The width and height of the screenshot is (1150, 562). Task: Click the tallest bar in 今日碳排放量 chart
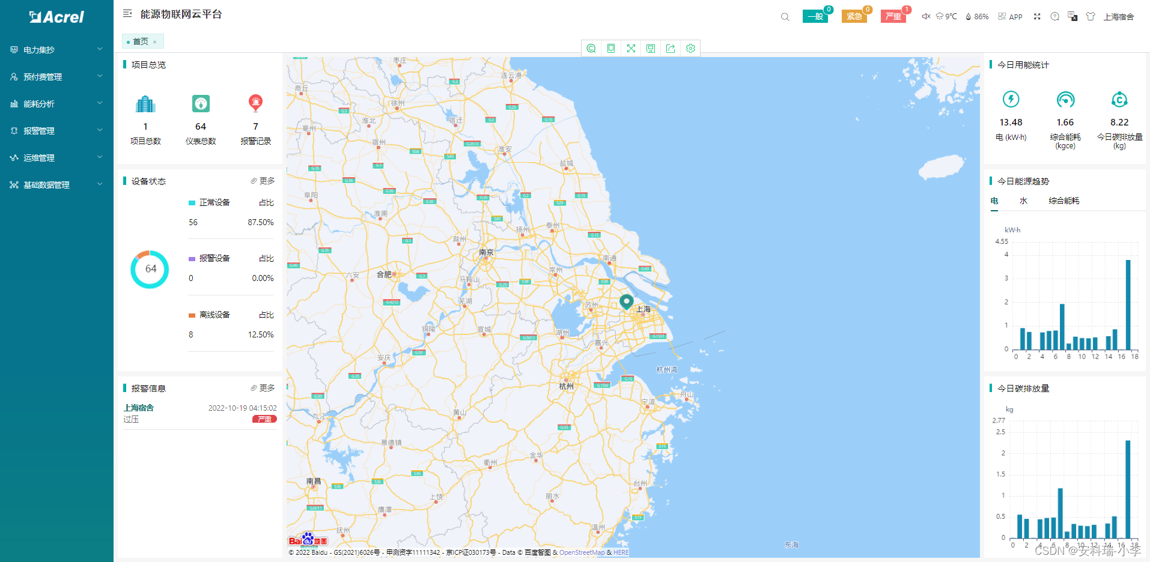click(1128, 489)
